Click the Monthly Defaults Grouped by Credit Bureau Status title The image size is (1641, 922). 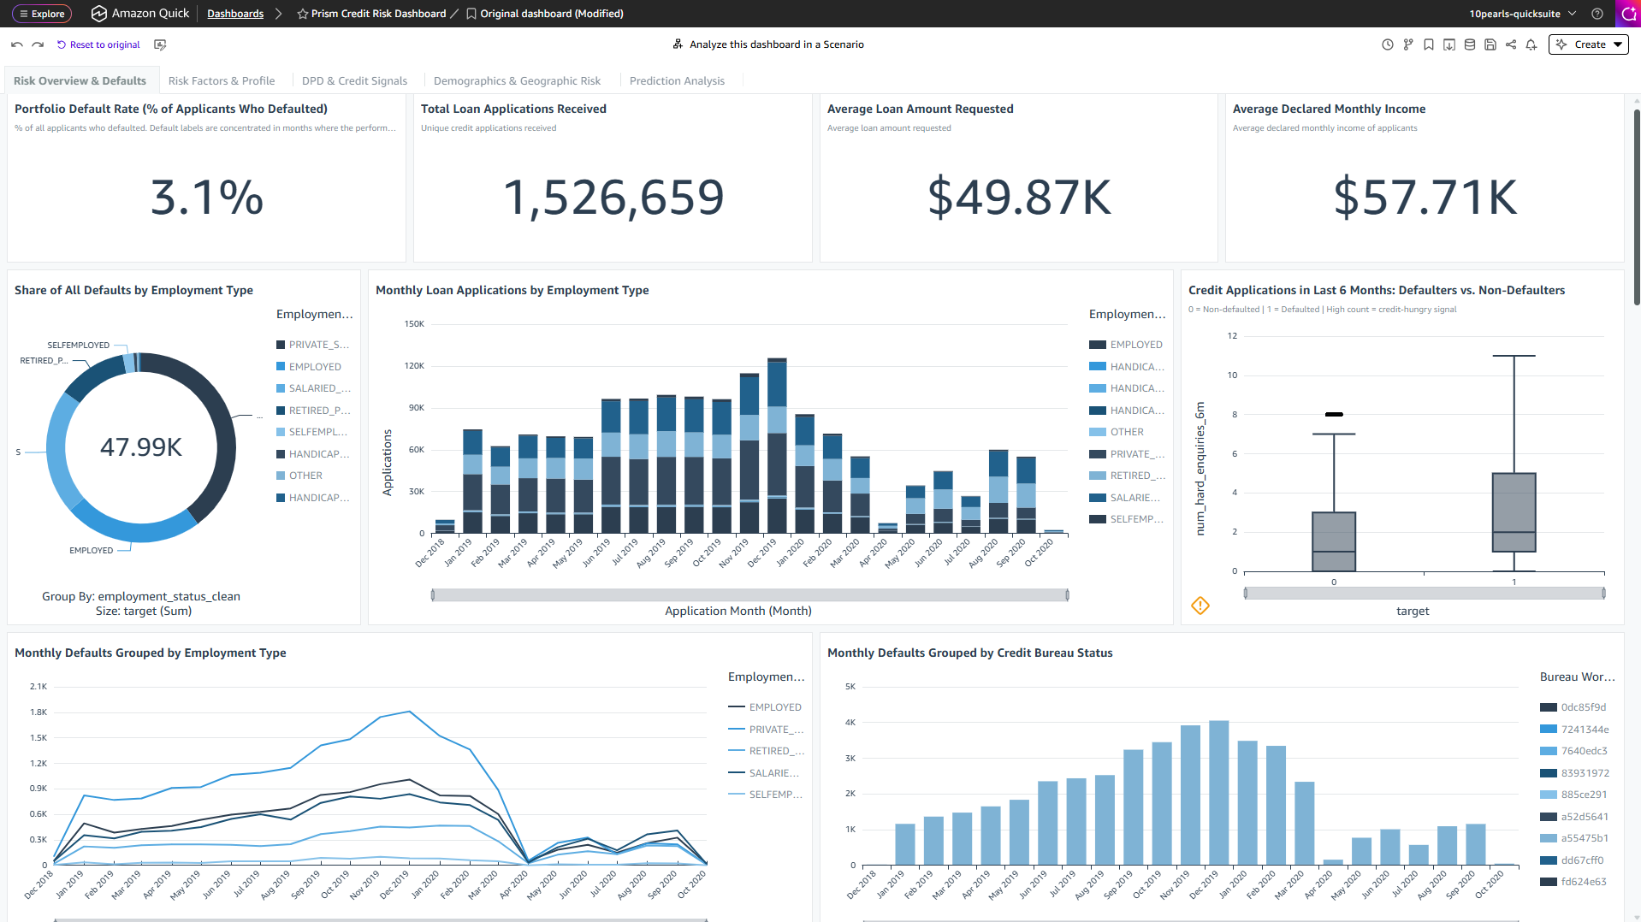pos(970,653)
